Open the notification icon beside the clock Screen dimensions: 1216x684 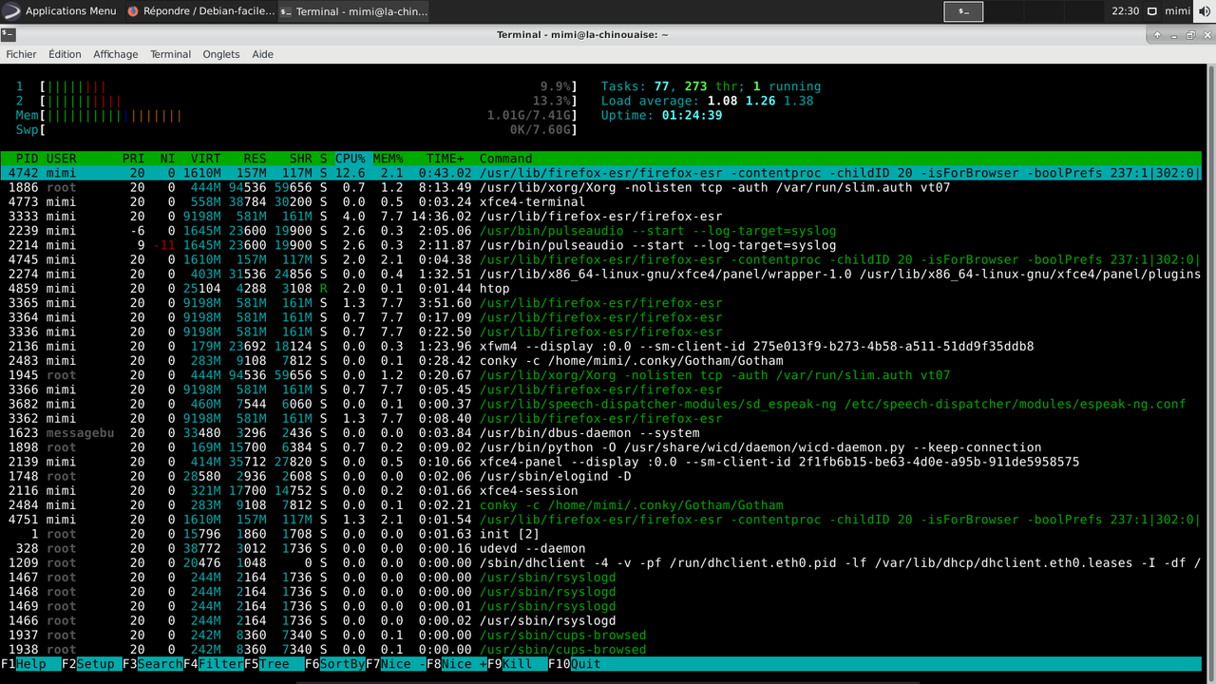pos(1151,11)
